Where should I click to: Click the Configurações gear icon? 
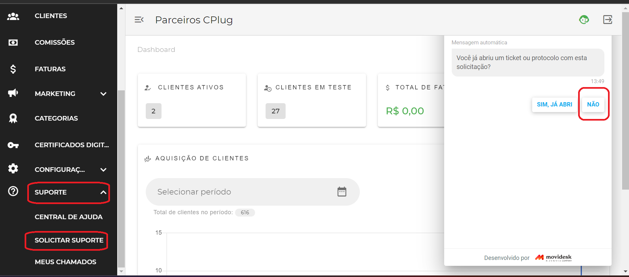(13, 169)
